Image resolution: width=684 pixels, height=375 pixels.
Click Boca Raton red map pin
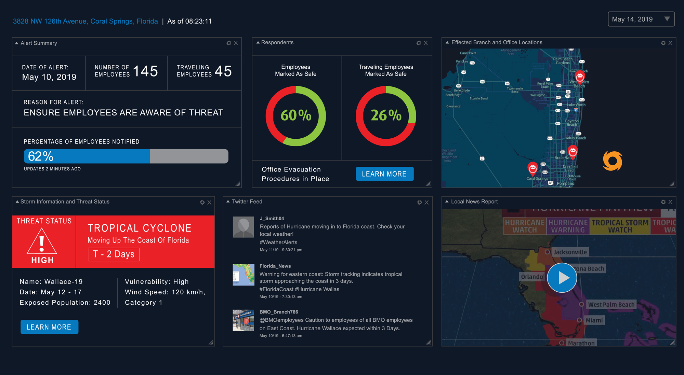pos(573,151)
